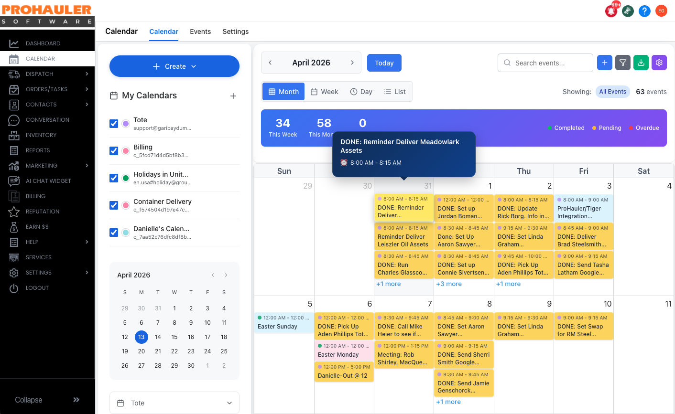Open the Services icon
The height and width of the screenshot is (414, 675).
pyautogui.click(x=14, y=257)
